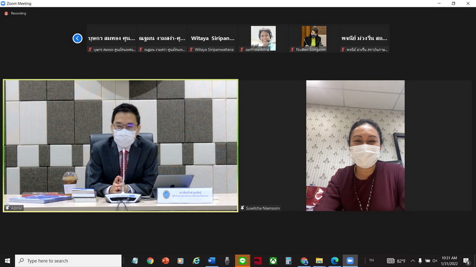Image resolution: width=476 pixels, height=267 pixels.
Task: Open the LINE app in the taskbar
Action: point(242,261)
